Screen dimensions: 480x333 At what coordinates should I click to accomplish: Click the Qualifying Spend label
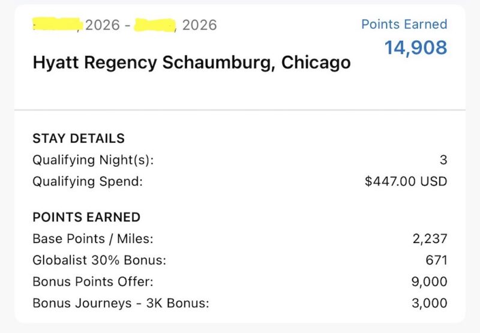[88, 181]
